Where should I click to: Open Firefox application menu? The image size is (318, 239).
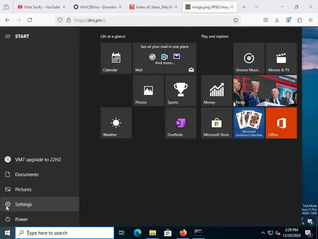click(x=311, y=20)
